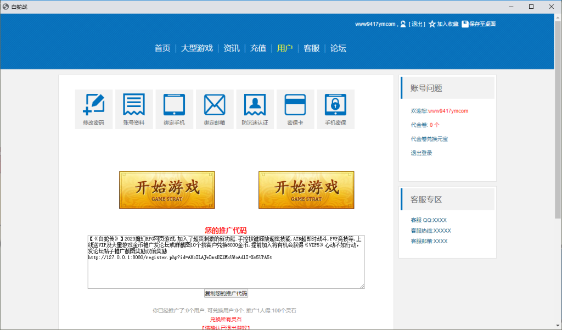Click 复制您的推广代码 button

point(226,293)
